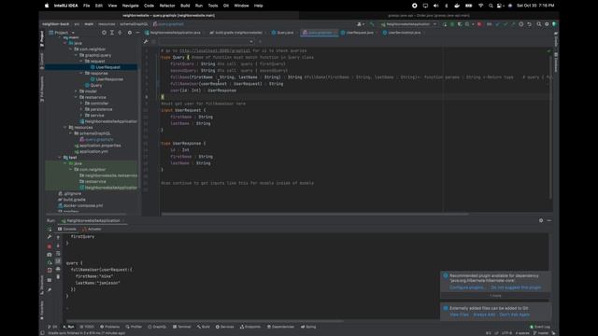598x336 pixels.
Task: Open the run configuration dropdown
Action: click(409, 24)
